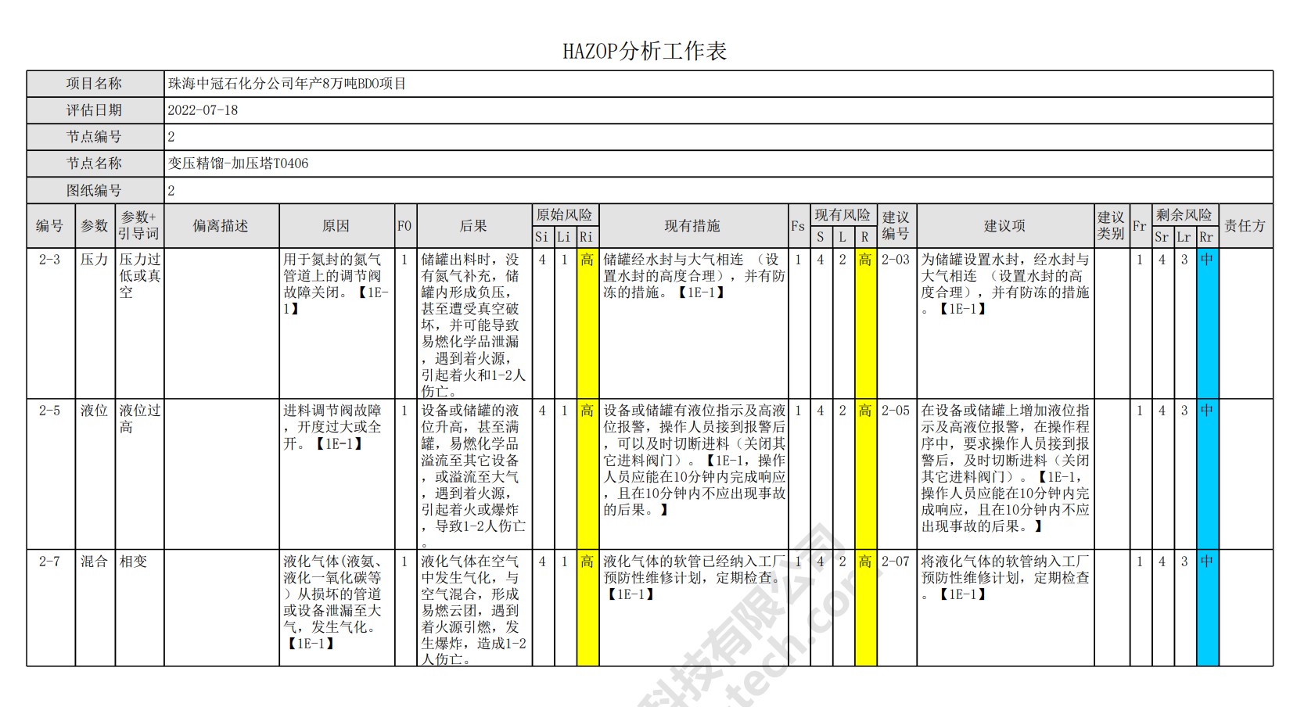Image resolution: width=1297 pixels, height=707 pixels.
Task: Select the "混合" parameter cell
Action: (x=95, y=608)
